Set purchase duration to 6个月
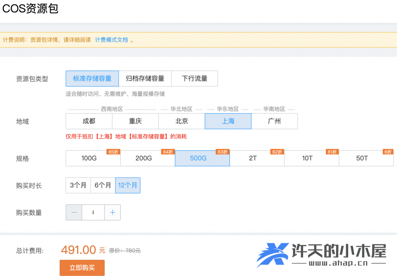 (103, 185)
